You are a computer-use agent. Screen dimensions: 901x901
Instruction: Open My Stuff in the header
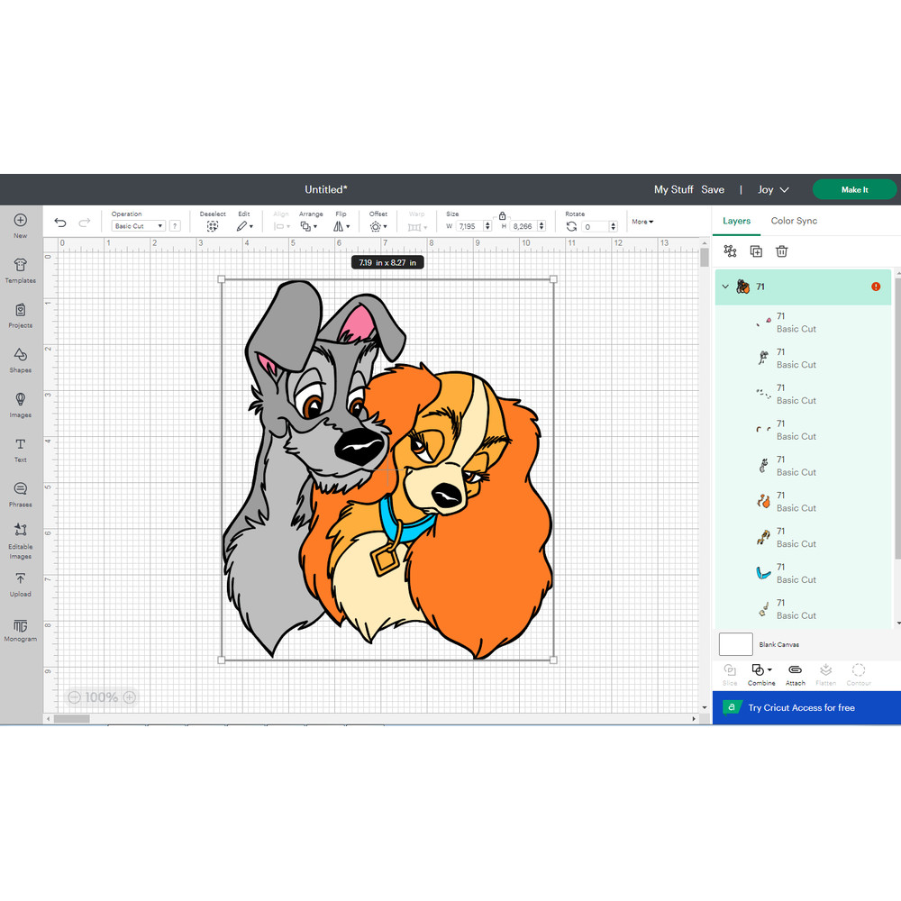673,189
